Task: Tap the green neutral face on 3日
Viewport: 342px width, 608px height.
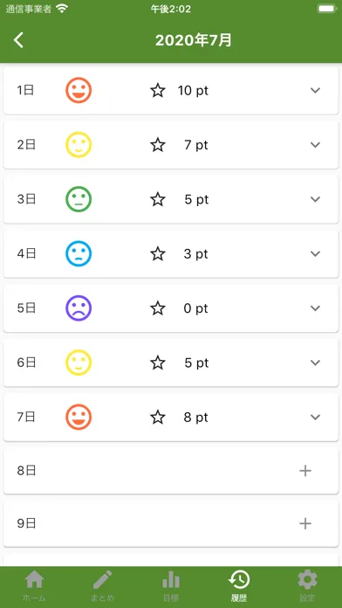Action: click(x=79, y=199)
